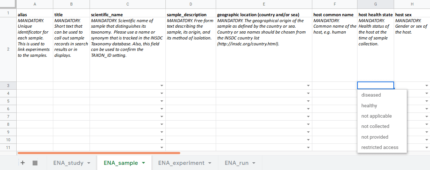Select 'diseased' from the dropdown list

(371, 95)
